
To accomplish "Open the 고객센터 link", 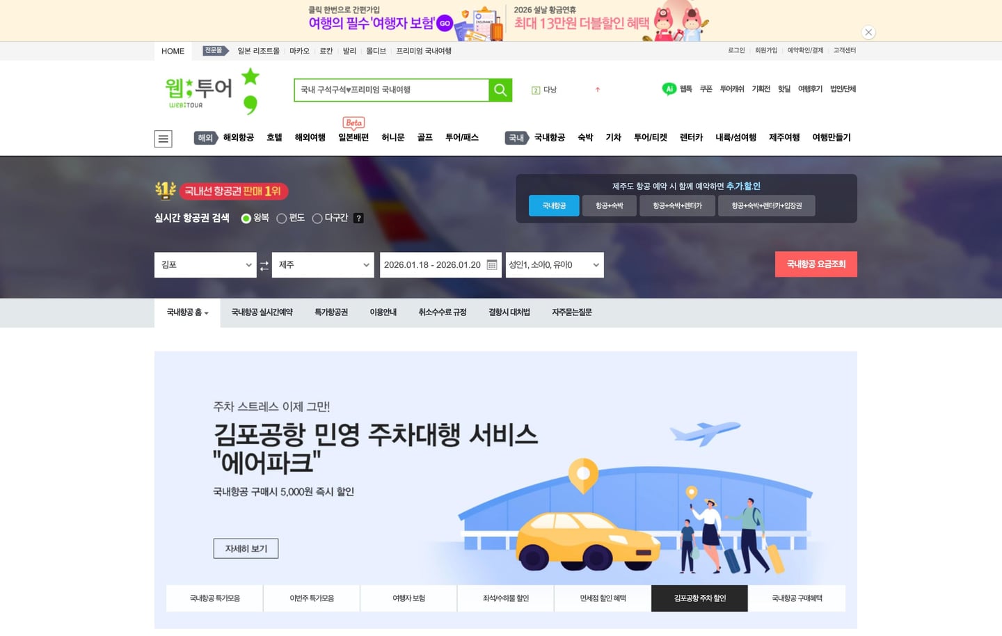I will point(845,51).
